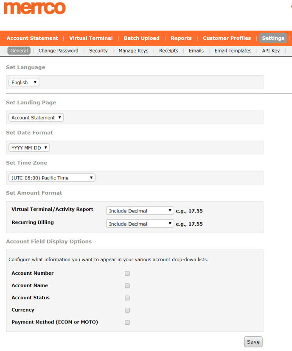The height and width of the screenshot is (351, 292).
Task: Select the Change Password sub-tab
Action: tap(59, 51)
